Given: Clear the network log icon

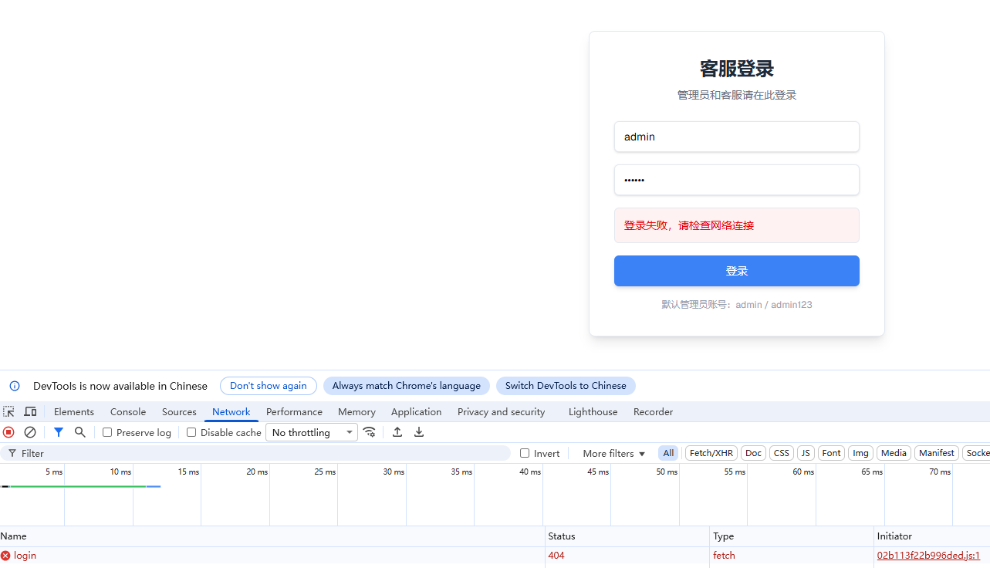Looking at the screenshot, I should [30, 432].
